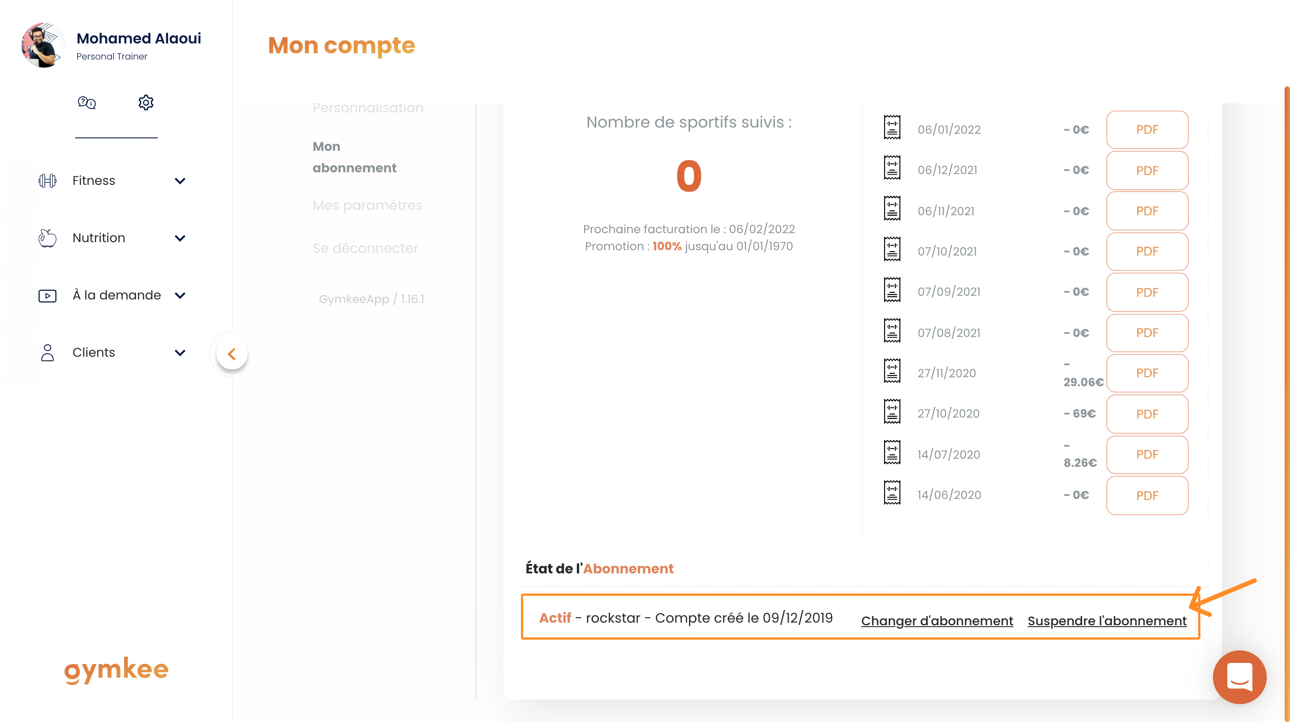This screenshot has height=722, width=1290.
Task: Expand the Fitness menu chevron
Action: click(x=180, y=181)
